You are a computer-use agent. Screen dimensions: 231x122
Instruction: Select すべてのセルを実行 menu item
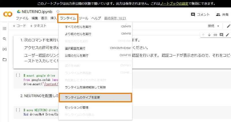(x=95, y=27)
